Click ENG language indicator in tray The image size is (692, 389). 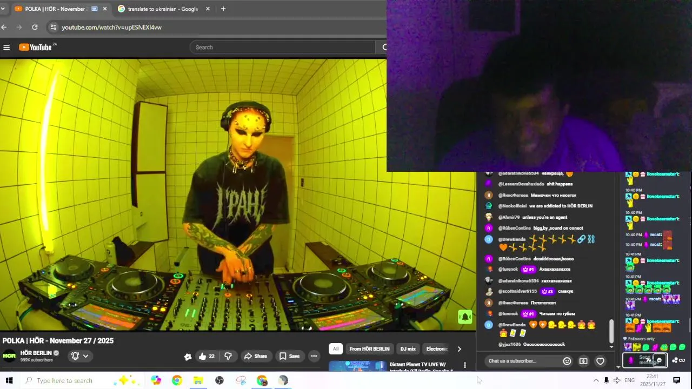click(629, 380)
